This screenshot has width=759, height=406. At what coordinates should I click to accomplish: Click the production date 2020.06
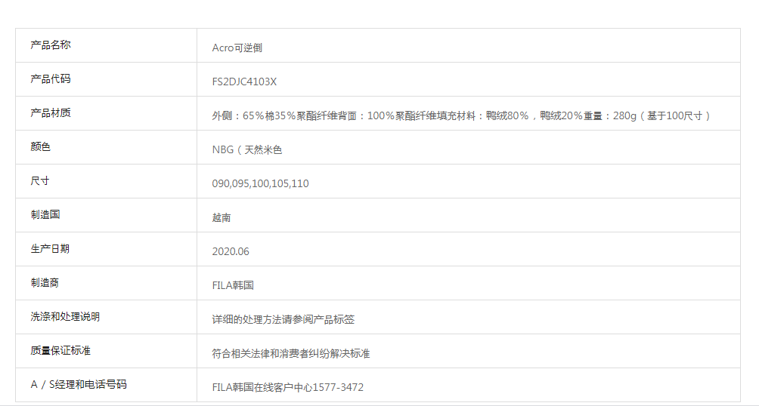point(231,251)
